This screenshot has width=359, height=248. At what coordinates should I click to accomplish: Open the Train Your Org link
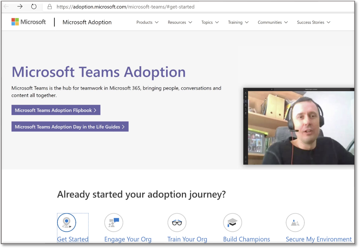pyautogui.click(x=187, y=239)
